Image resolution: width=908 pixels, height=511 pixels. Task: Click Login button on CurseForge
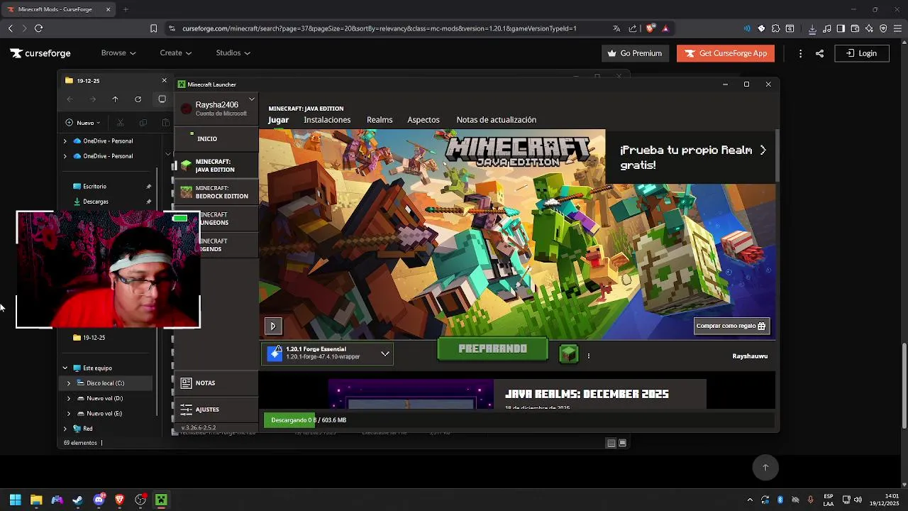pos(862,53)
